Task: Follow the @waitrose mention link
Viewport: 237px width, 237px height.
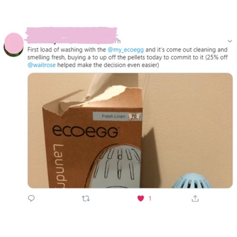Action: [x=41, y=65]
